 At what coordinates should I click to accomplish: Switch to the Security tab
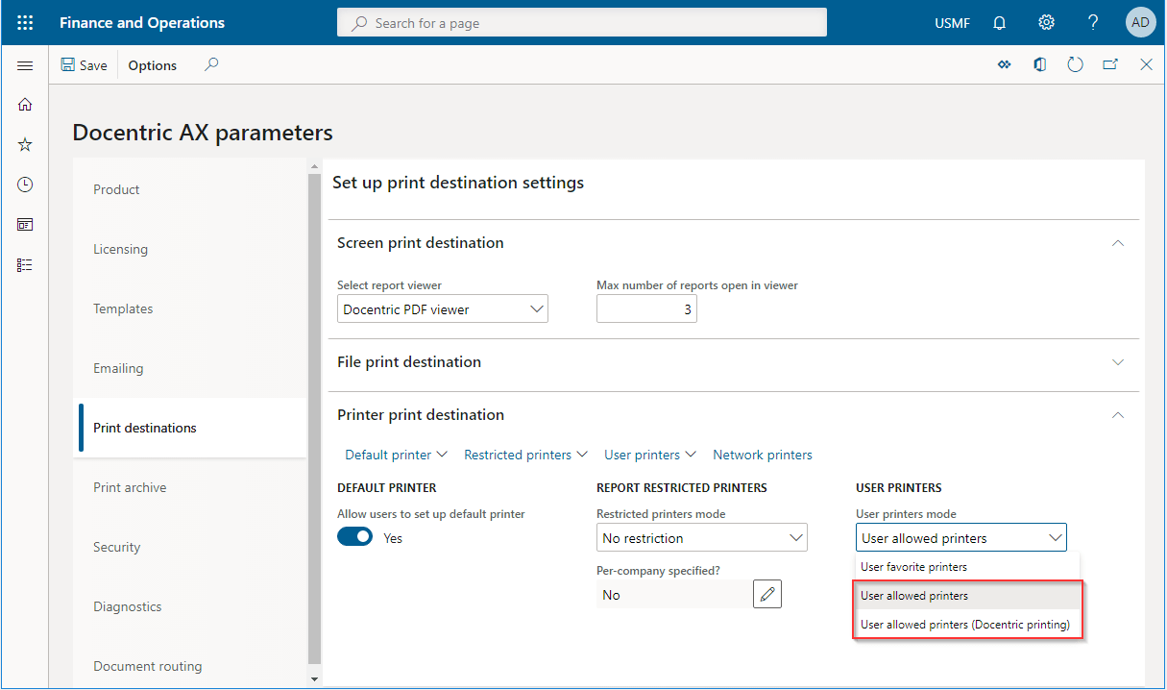point(190,547)
